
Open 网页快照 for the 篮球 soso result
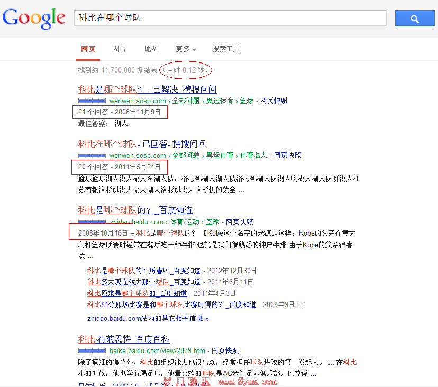coord(274,101)
